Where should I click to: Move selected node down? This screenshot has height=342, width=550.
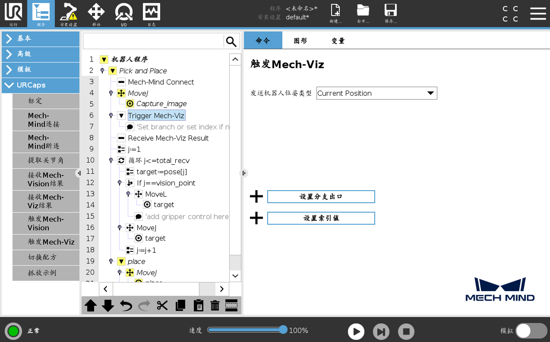pos(108,305)
